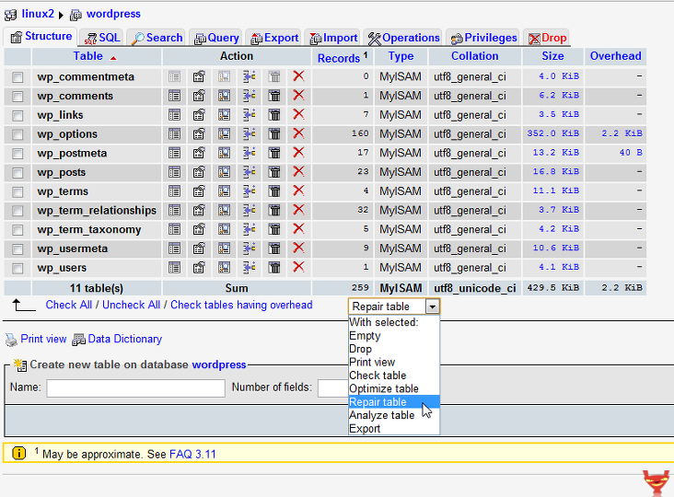
Task: Check the wp_commentmeta table checkbox
Action: 17,77
